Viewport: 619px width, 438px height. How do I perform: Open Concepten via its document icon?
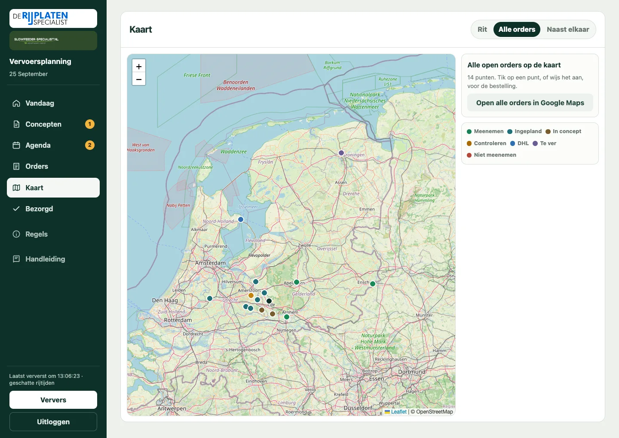tap(16, 124)
